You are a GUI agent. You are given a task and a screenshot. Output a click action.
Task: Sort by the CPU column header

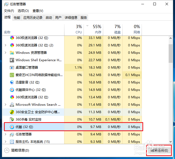tap(74, 30)
